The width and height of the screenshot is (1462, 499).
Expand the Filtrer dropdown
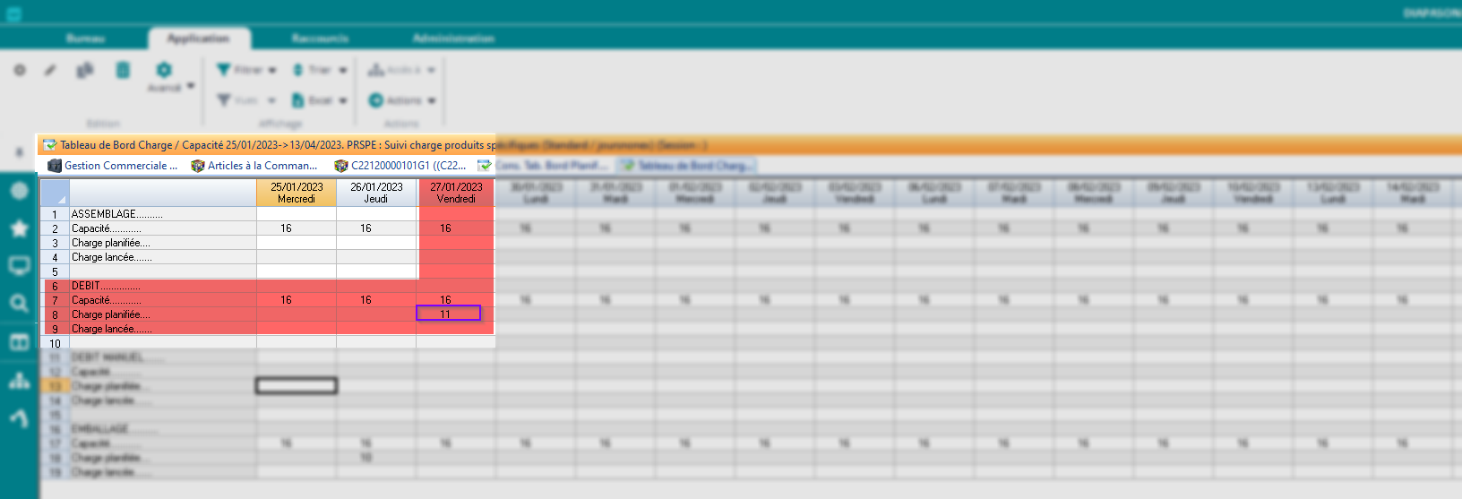247,70
